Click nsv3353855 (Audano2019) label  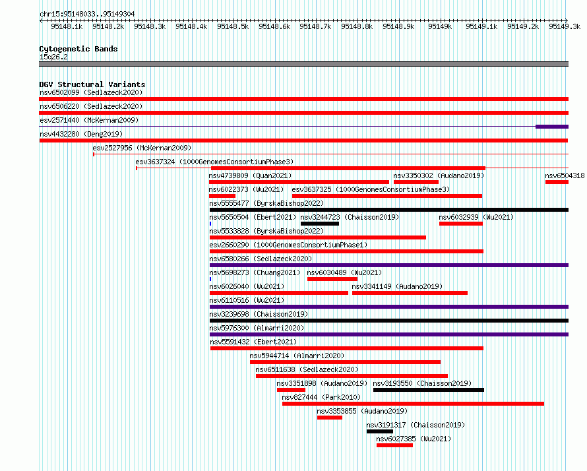point(362,411)
